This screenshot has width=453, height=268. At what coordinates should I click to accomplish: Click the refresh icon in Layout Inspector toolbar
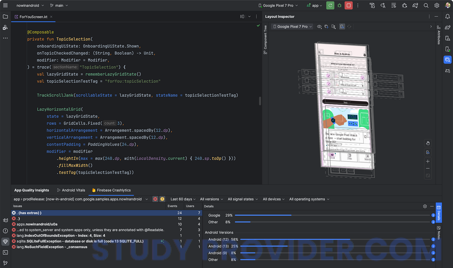click(349, 26)
